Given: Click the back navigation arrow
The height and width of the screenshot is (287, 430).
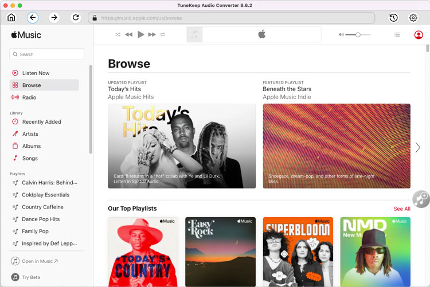Looking at the screenshot, I should [x=33, y=18].
